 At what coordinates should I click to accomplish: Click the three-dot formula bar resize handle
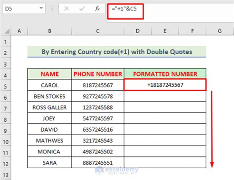[x=52, y=8]
